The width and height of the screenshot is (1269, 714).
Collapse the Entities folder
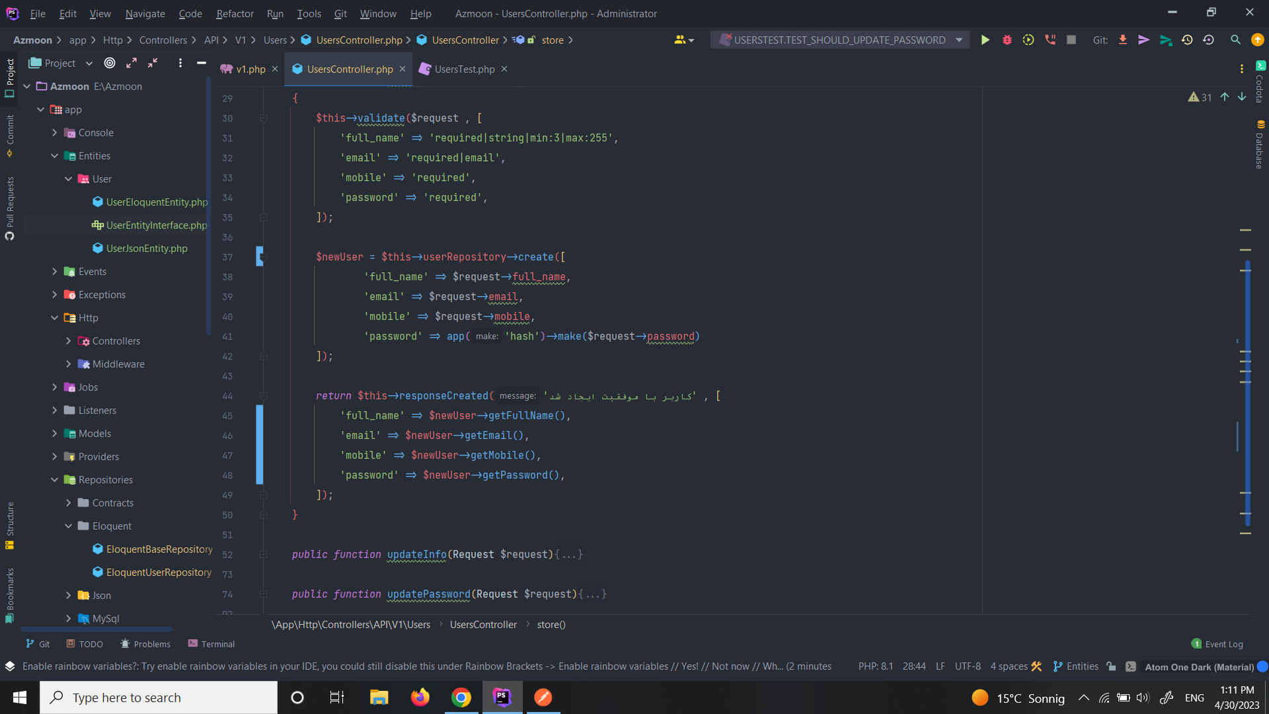point(54,156)
